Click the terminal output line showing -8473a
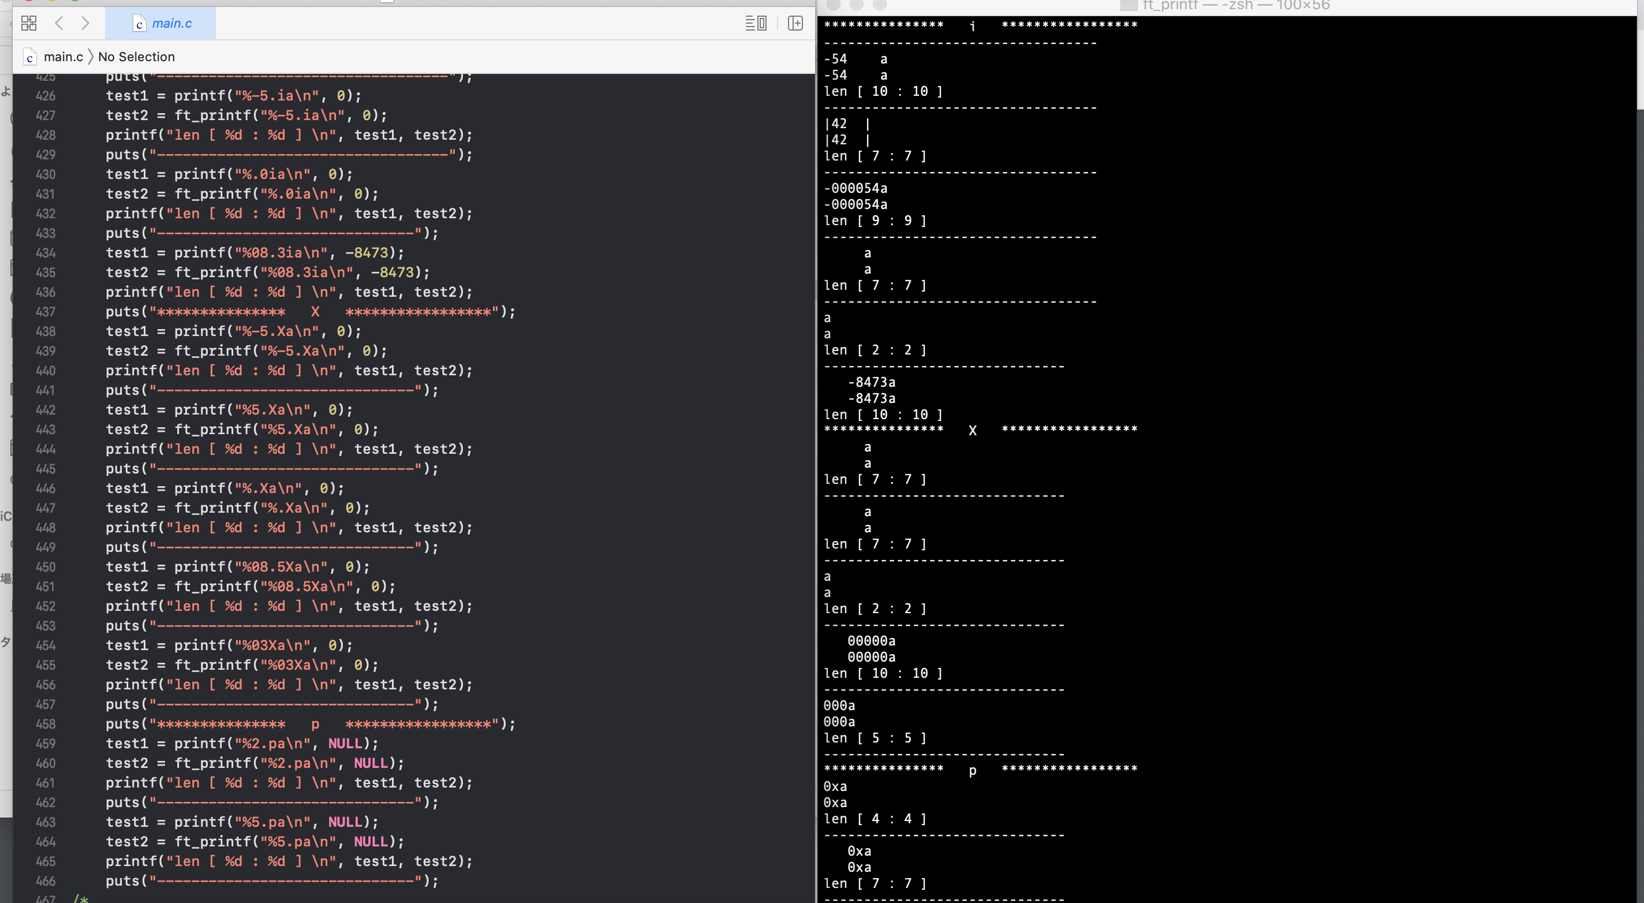This screenshot has width=1644, height=903. pyautogui.click(x=871, y=382)
